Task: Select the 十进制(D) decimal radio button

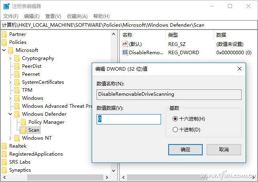Action: pyautogui.click(x=175, y=130)
